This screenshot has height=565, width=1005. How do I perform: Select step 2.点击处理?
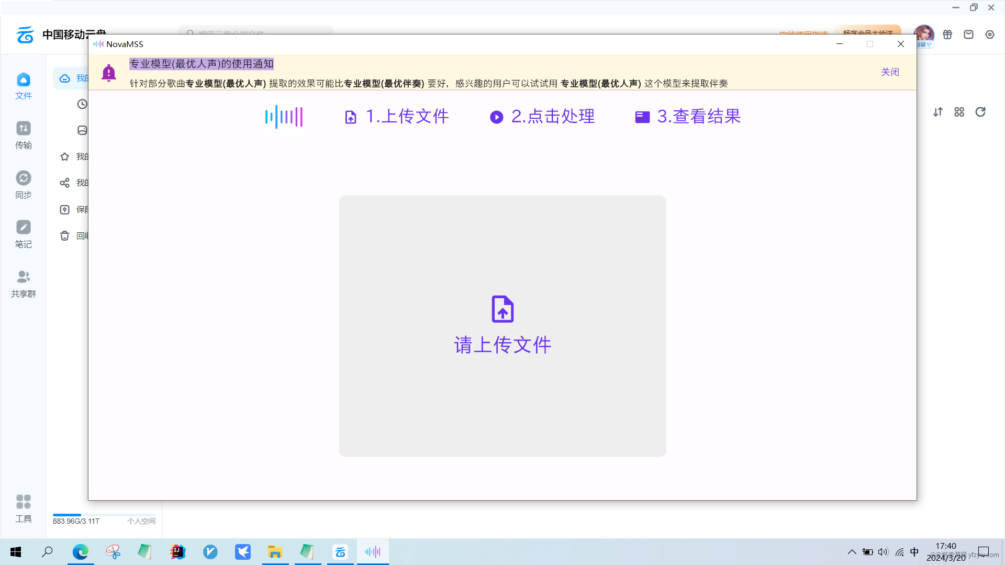(542, 116)
